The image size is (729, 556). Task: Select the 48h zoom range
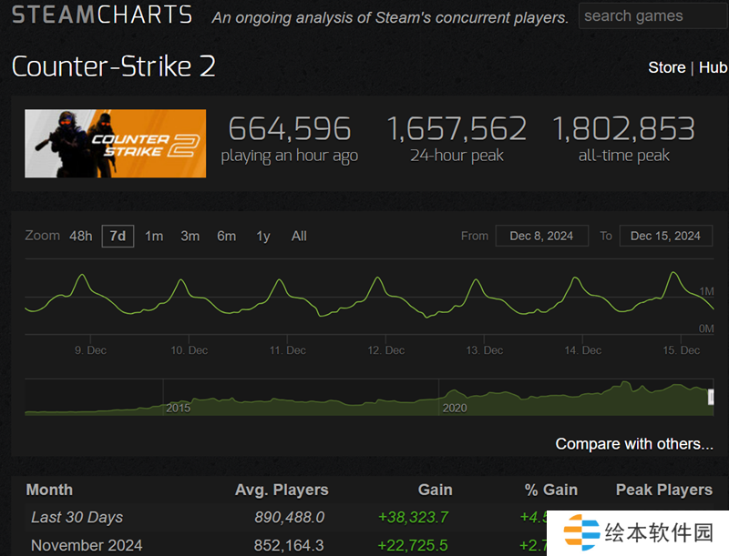tap(81, 236)
